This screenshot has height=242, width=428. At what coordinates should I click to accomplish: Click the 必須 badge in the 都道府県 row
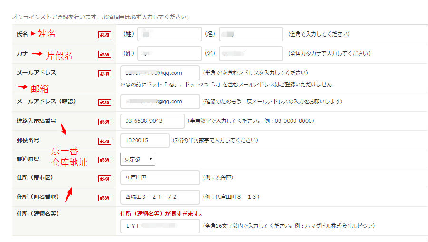105,160
